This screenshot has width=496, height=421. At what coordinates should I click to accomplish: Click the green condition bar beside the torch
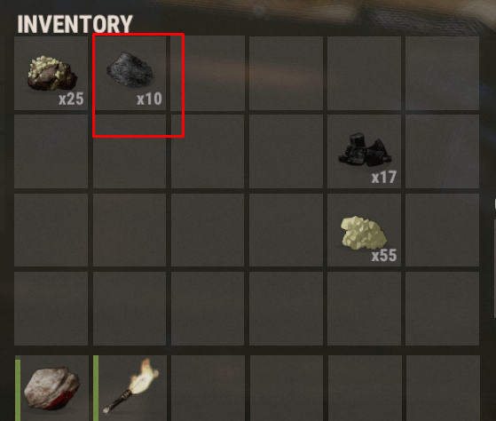click(96, 388)
